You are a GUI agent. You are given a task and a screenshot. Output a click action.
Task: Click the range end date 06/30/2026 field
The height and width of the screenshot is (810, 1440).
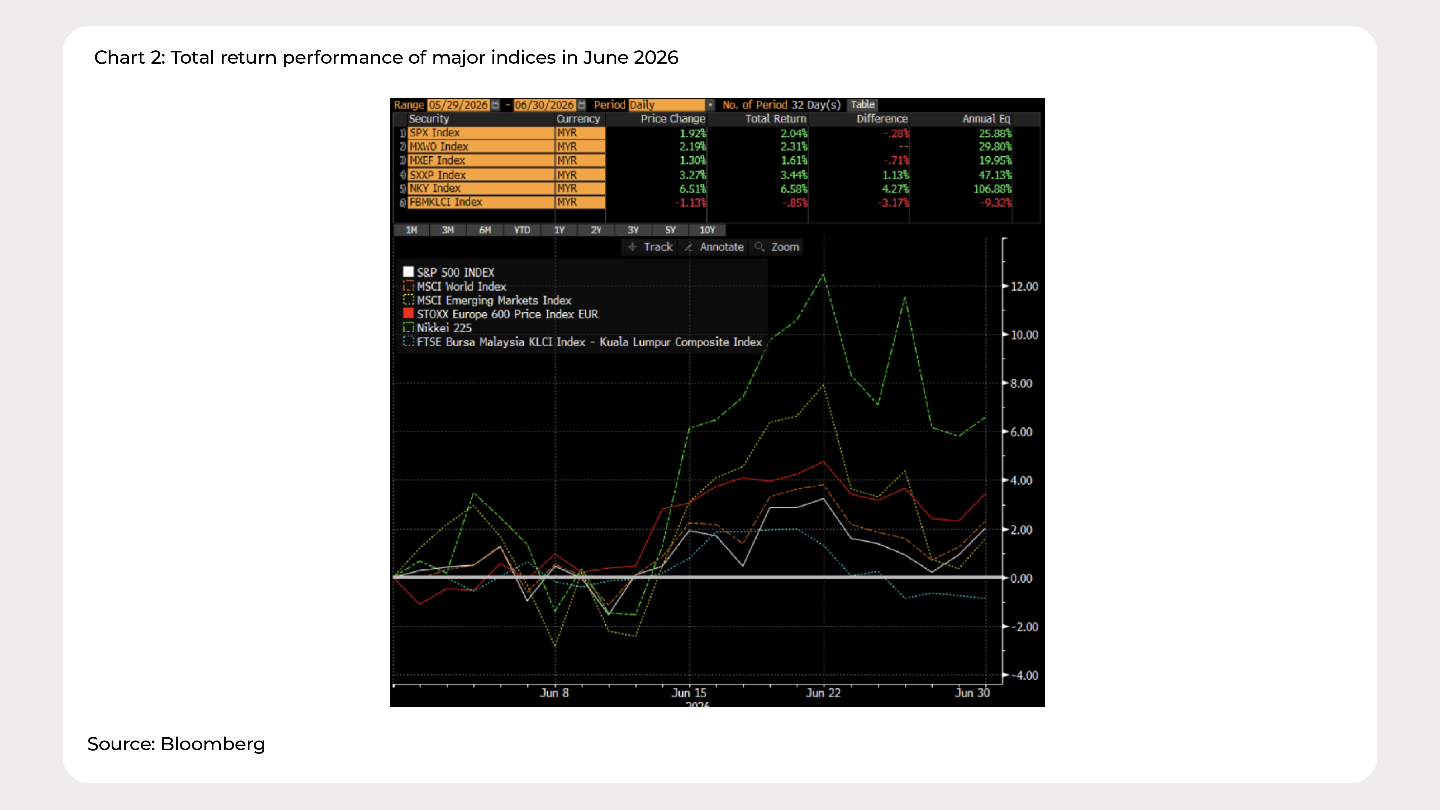544,105
